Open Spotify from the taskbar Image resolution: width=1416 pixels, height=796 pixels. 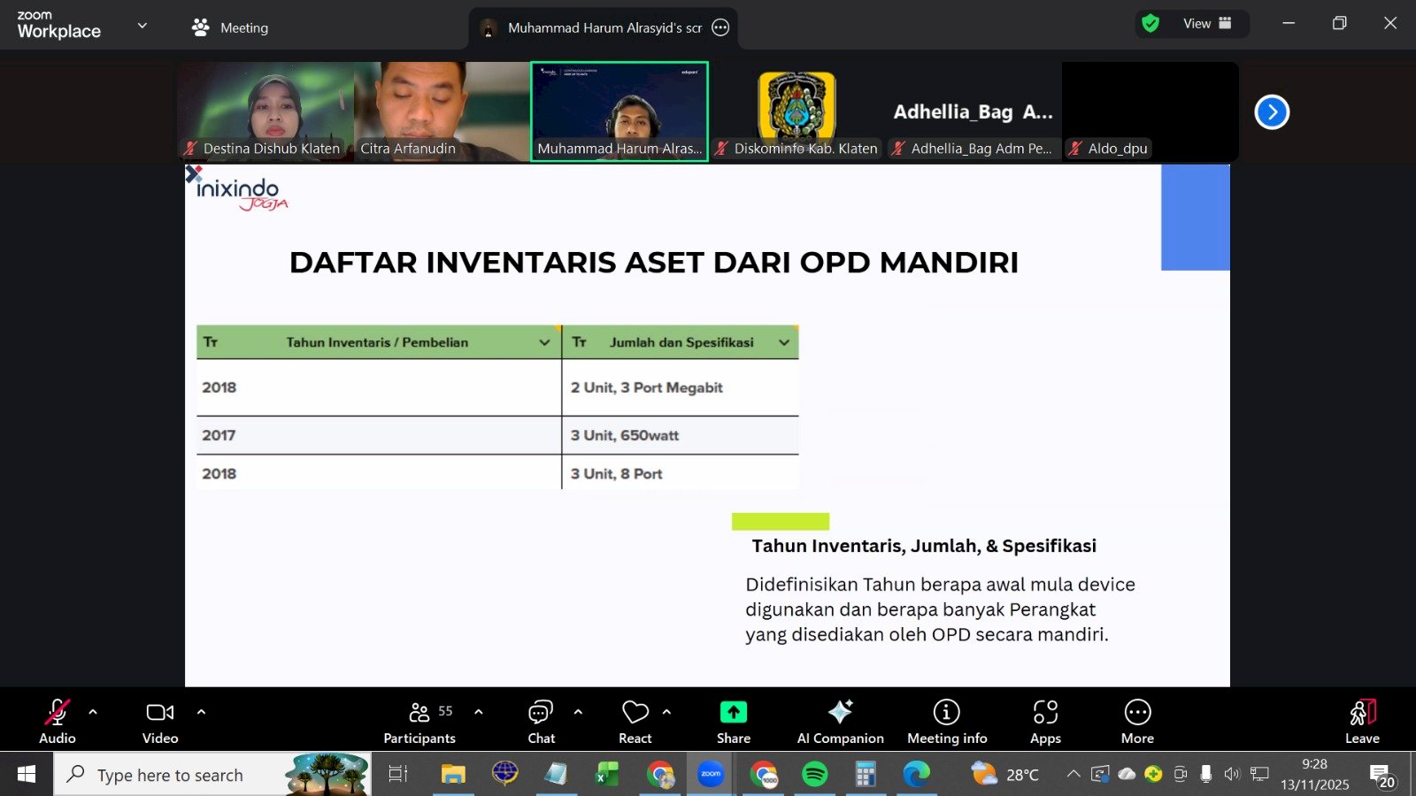tap(814, 774)
